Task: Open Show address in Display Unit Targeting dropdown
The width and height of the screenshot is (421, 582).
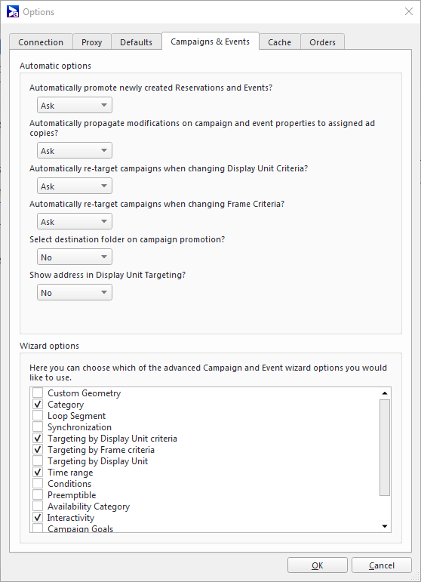Action: (x=75, y=292)
